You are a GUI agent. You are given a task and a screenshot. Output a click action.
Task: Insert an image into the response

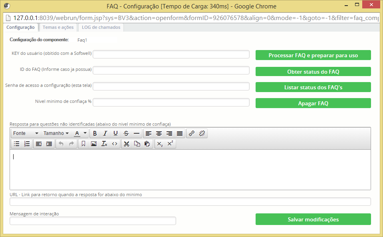(94, 144)
